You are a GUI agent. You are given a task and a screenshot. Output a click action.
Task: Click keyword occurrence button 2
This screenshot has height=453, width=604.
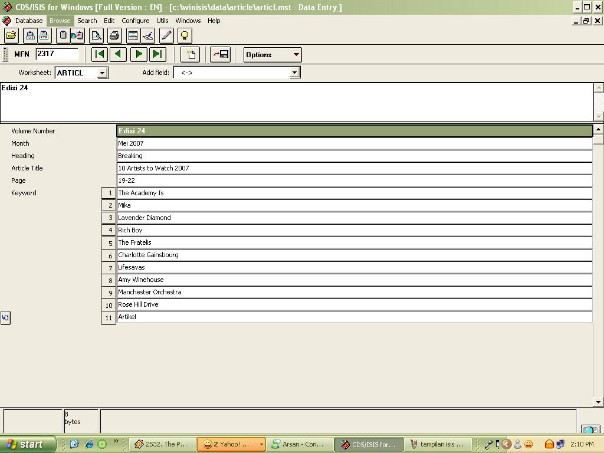tap(109, 205)
